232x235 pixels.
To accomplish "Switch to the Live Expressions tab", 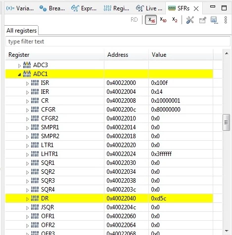I will pos(149,8).
